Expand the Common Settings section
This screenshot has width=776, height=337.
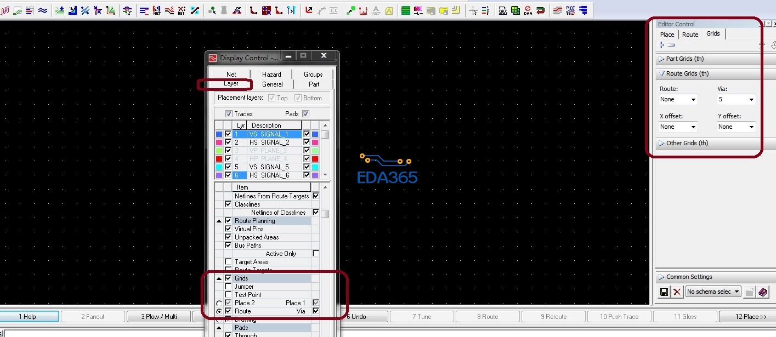click(x=661, y=277)
